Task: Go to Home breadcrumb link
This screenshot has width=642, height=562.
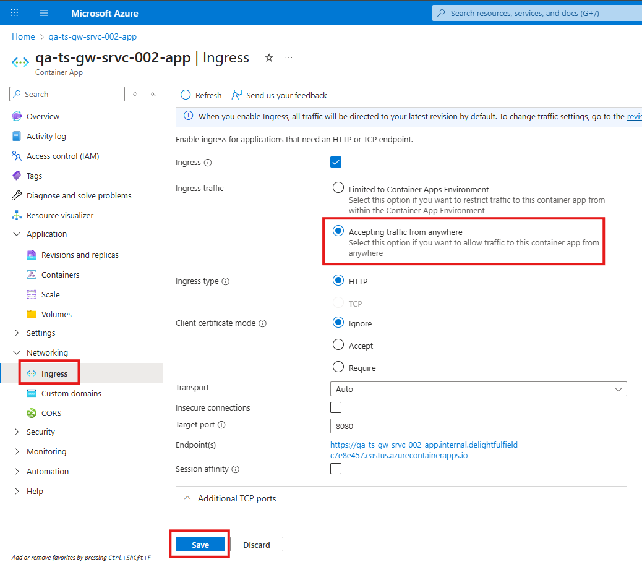Action: coord(24,37)
